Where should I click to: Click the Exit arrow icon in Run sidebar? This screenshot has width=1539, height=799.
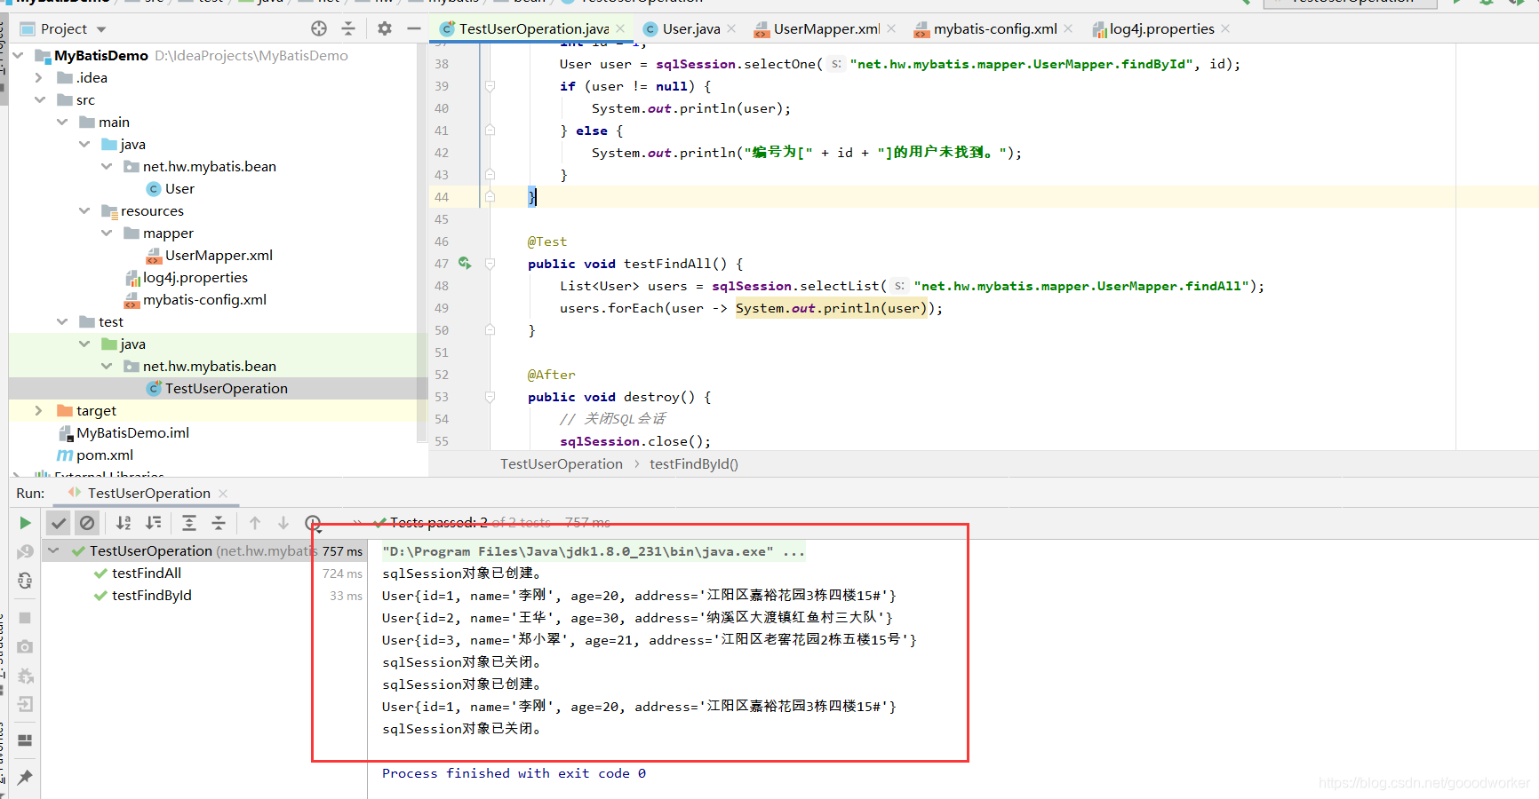pos(25,704)
